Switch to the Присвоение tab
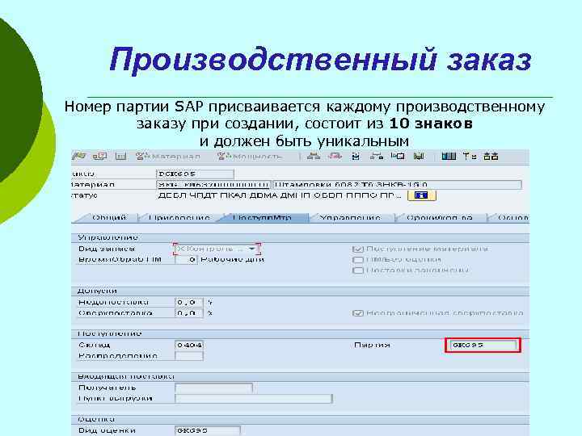This screenshot has width=582, height=436. [x=179, y=218]
